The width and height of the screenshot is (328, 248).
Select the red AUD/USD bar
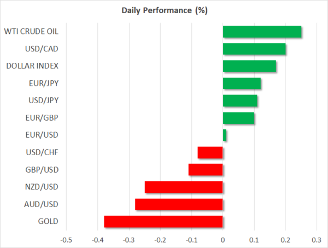pos(179,204)
